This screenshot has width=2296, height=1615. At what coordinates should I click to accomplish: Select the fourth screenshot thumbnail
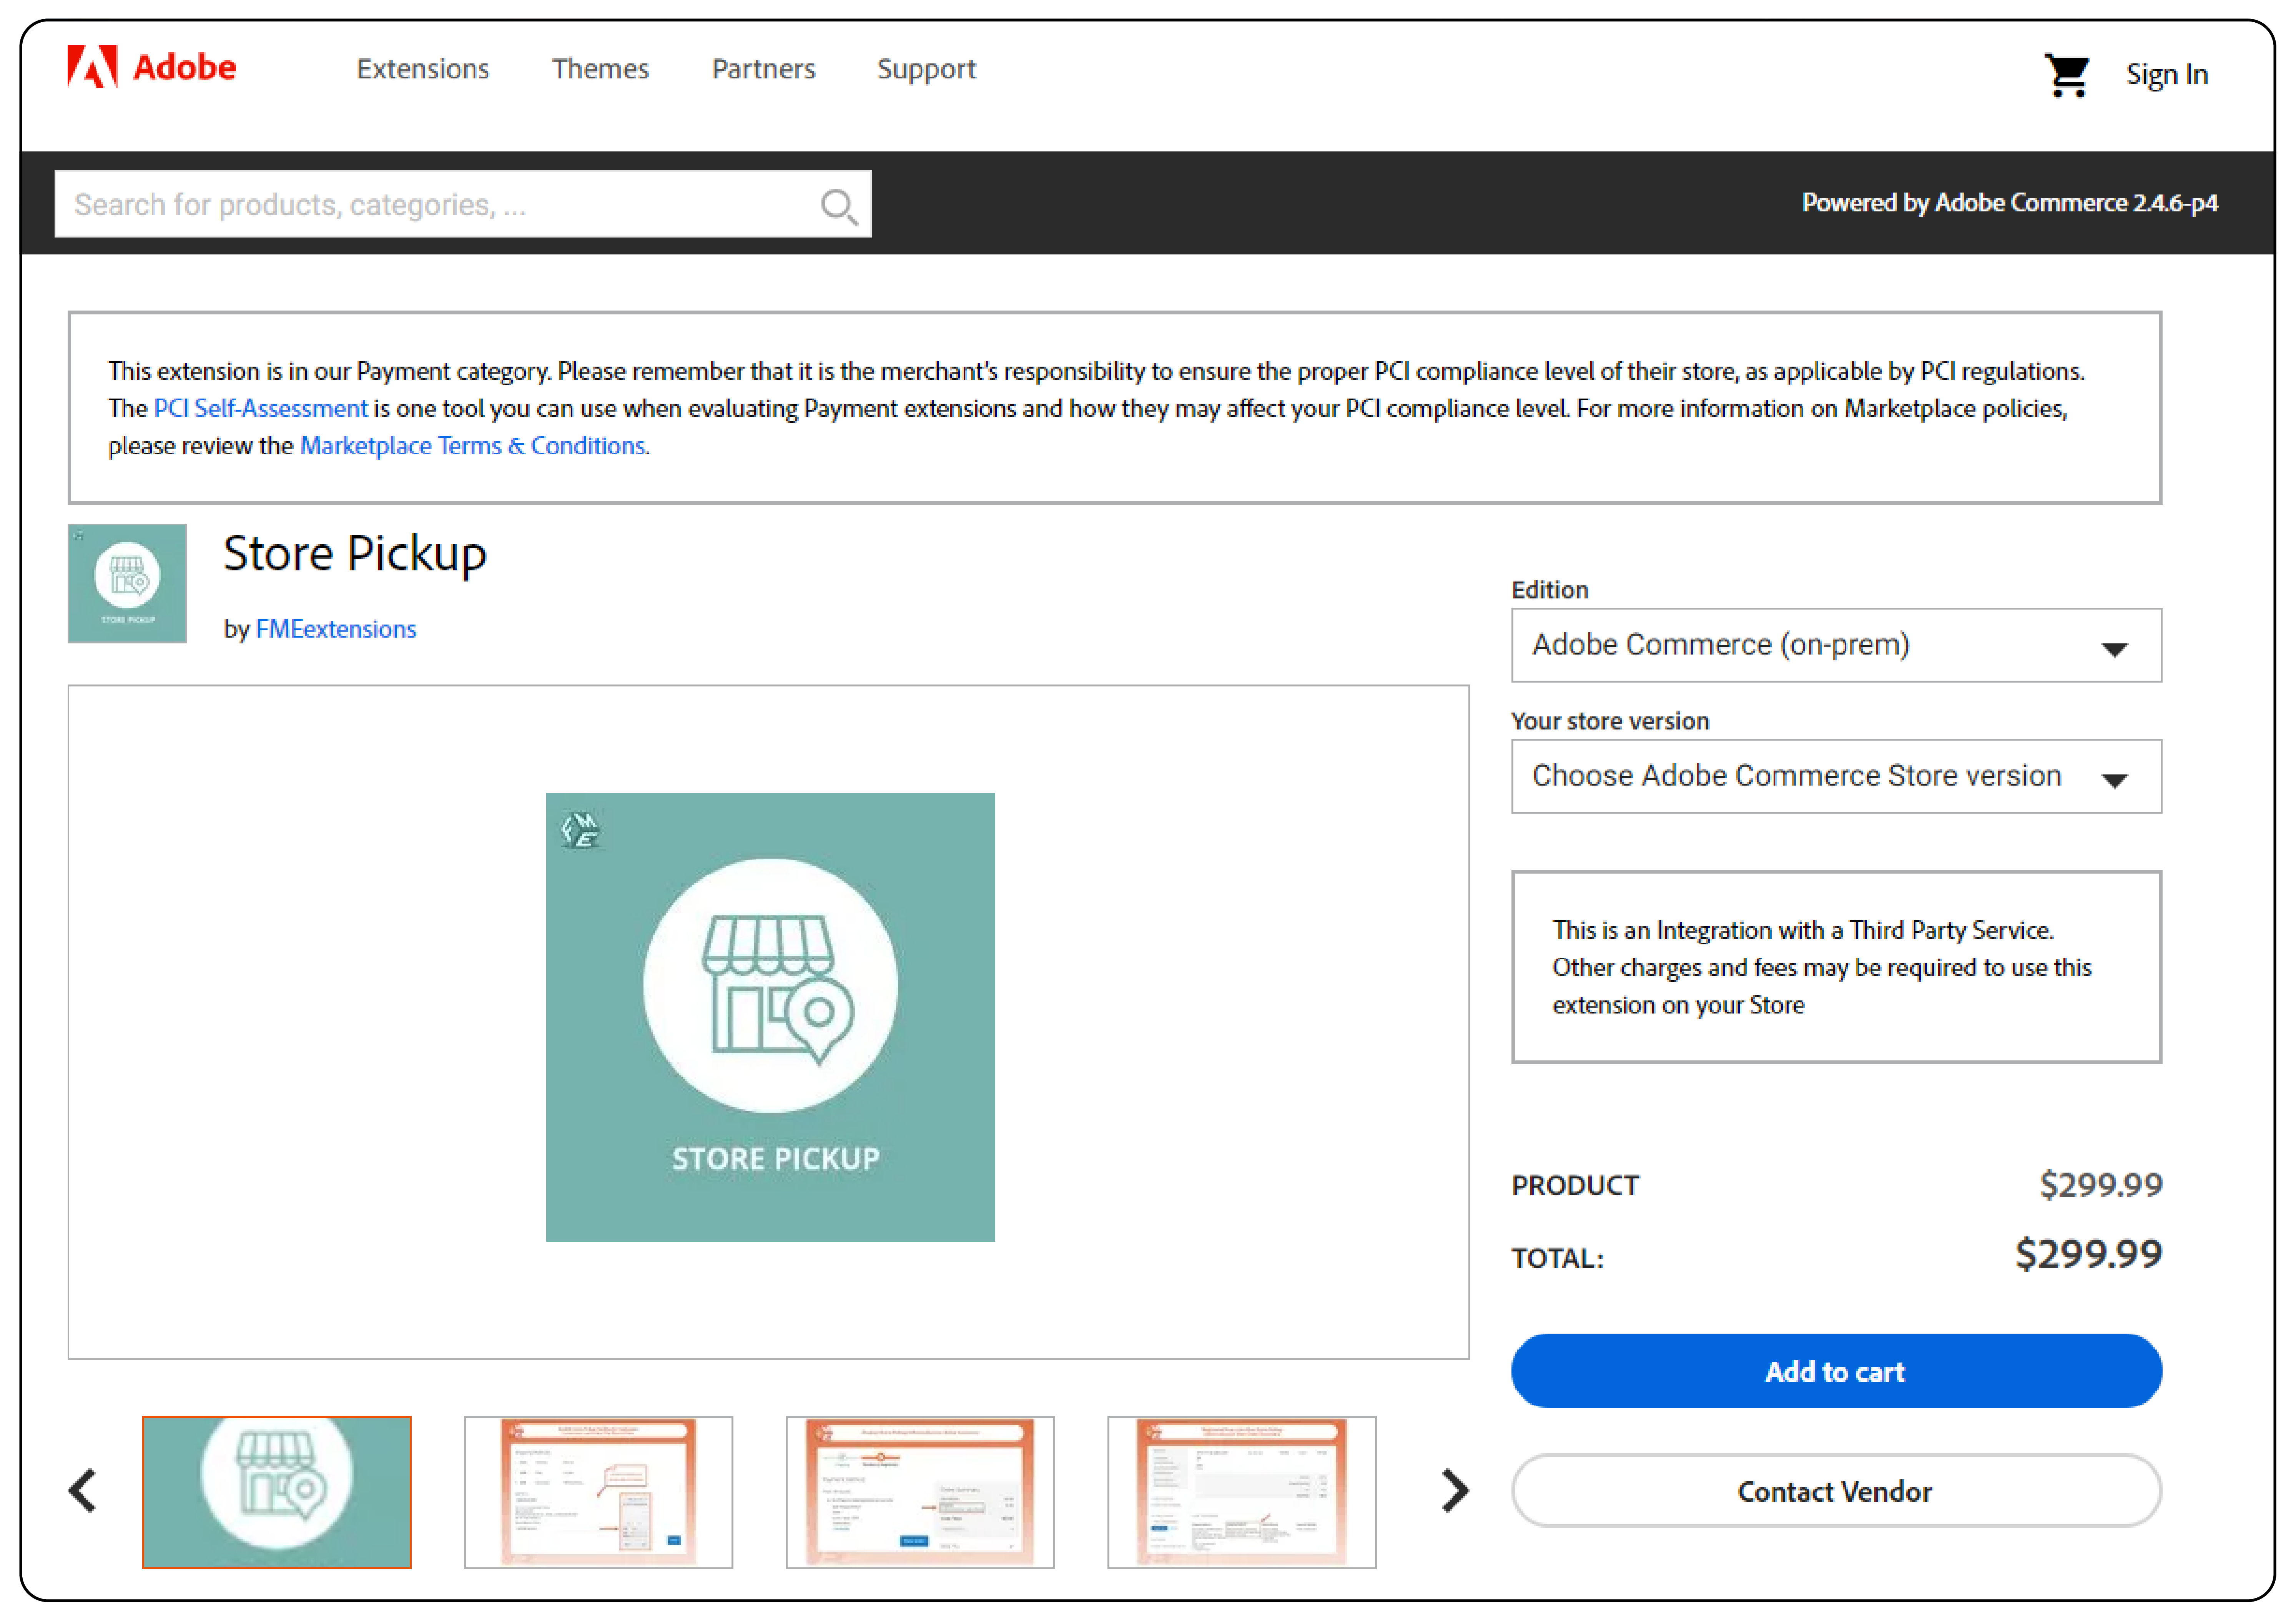[x=1242, y=1492]
